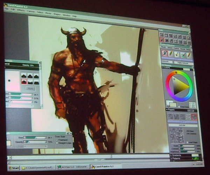Enable the Straight Lines draw style

57,143
